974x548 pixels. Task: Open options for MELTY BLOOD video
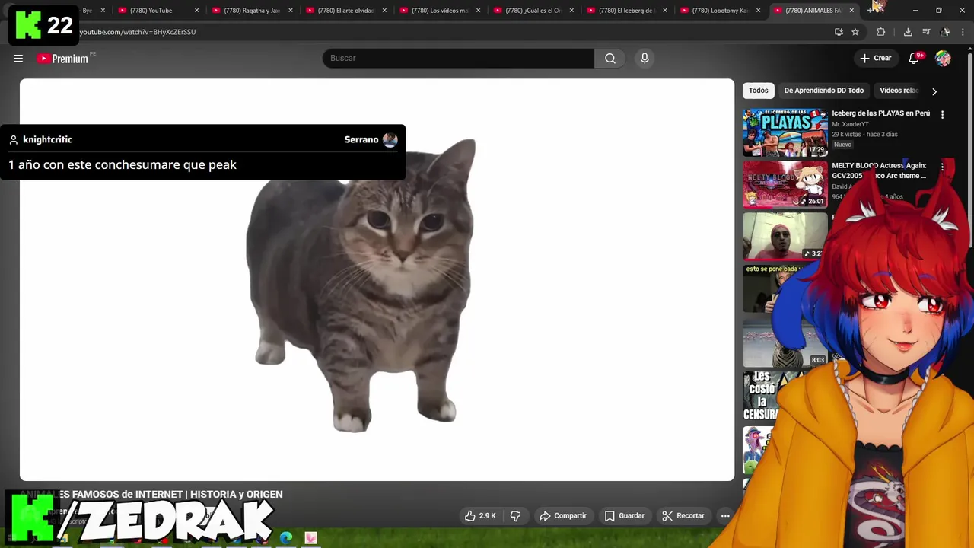tap(942, 167)
